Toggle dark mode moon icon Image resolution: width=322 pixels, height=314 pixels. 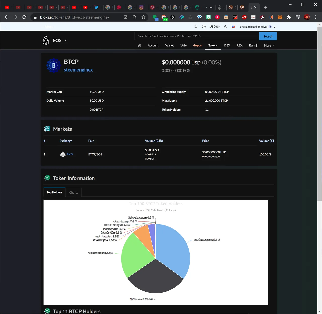tap(226, 27)
